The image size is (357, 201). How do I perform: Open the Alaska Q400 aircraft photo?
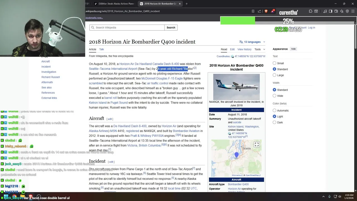(x=237, y=87)
